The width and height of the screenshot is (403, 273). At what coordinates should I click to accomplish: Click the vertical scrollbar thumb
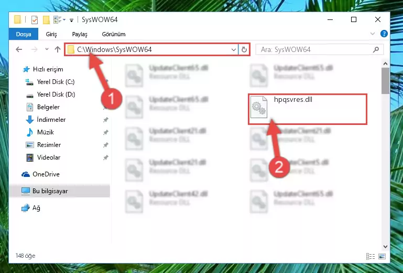pos(385,81)
